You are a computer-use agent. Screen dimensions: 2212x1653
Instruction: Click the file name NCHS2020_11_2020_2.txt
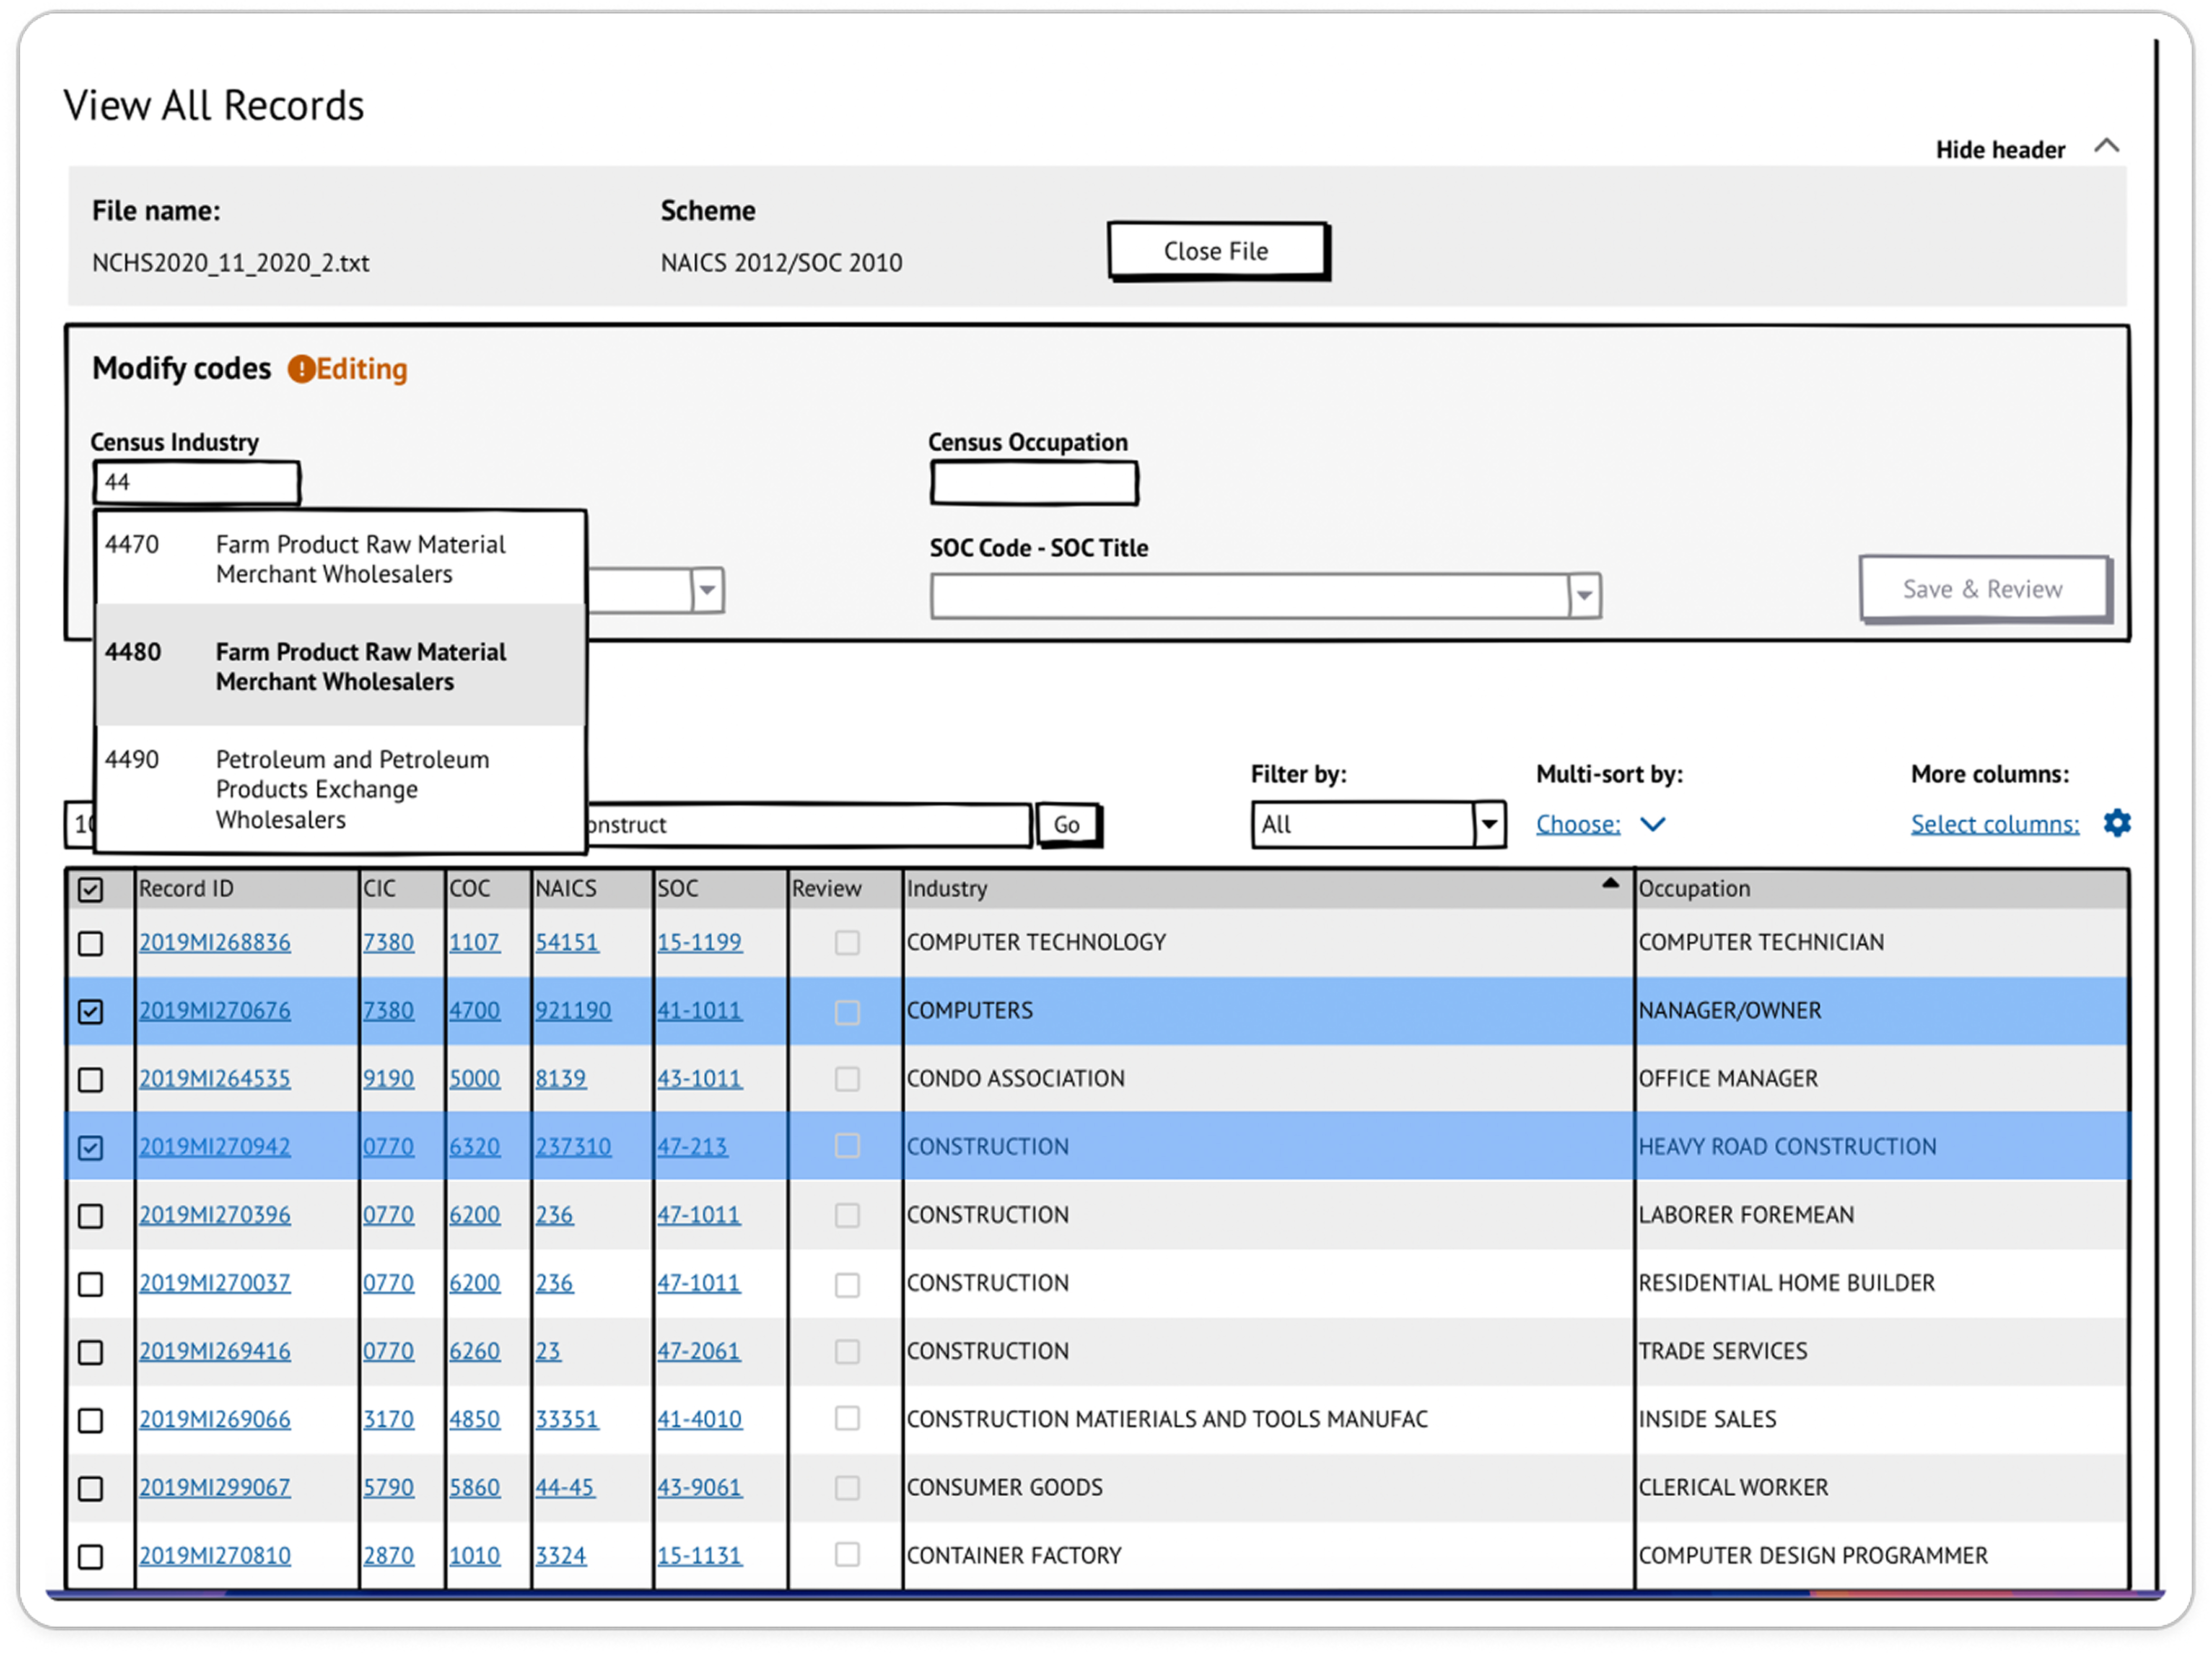point(230,263)
